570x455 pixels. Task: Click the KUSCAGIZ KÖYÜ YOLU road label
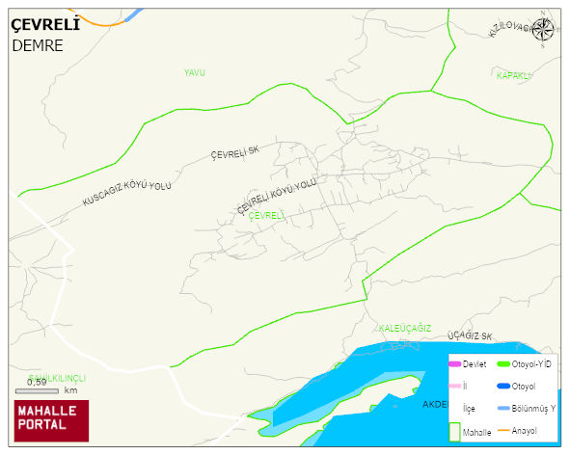point(126,192)
